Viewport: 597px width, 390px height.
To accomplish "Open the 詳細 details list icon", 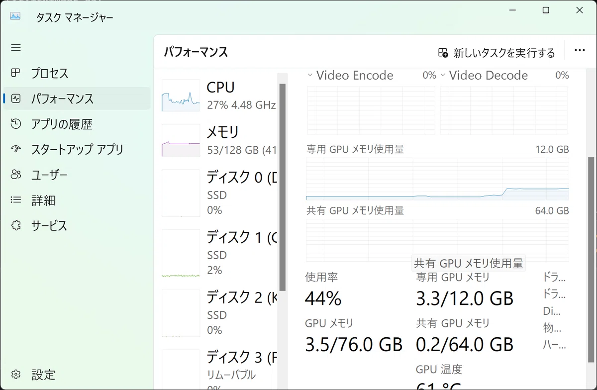I will click(16, 200).
